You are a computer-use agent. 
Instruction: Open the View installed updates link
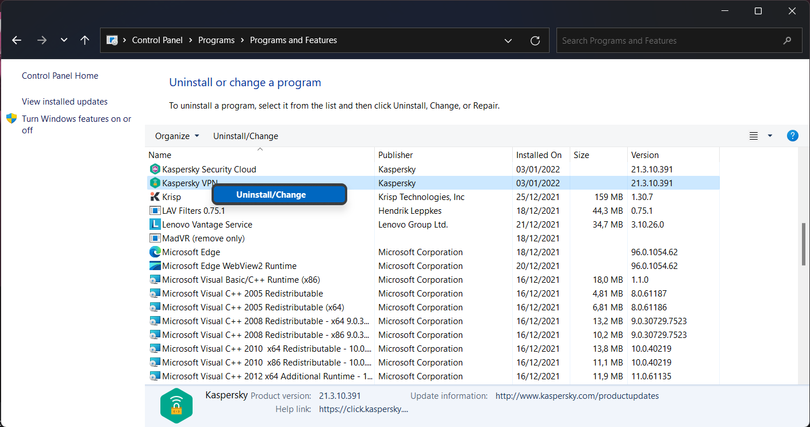click(64, 102)
